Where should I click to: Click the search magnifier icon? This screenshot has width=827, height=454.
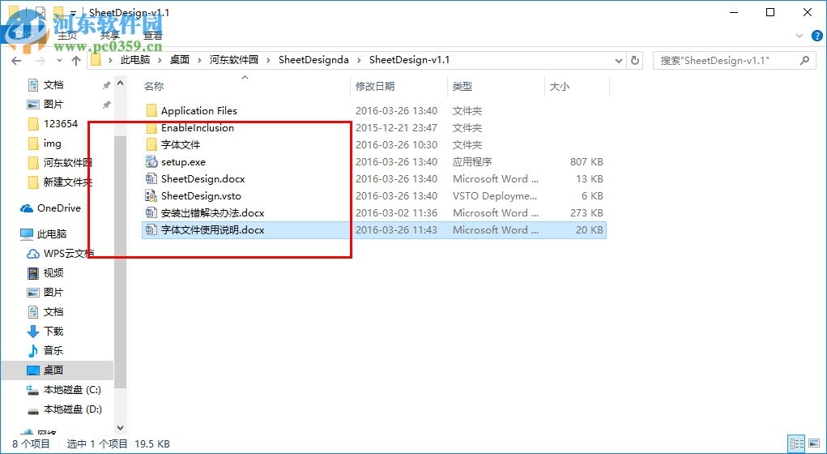[x=804, y=60]
